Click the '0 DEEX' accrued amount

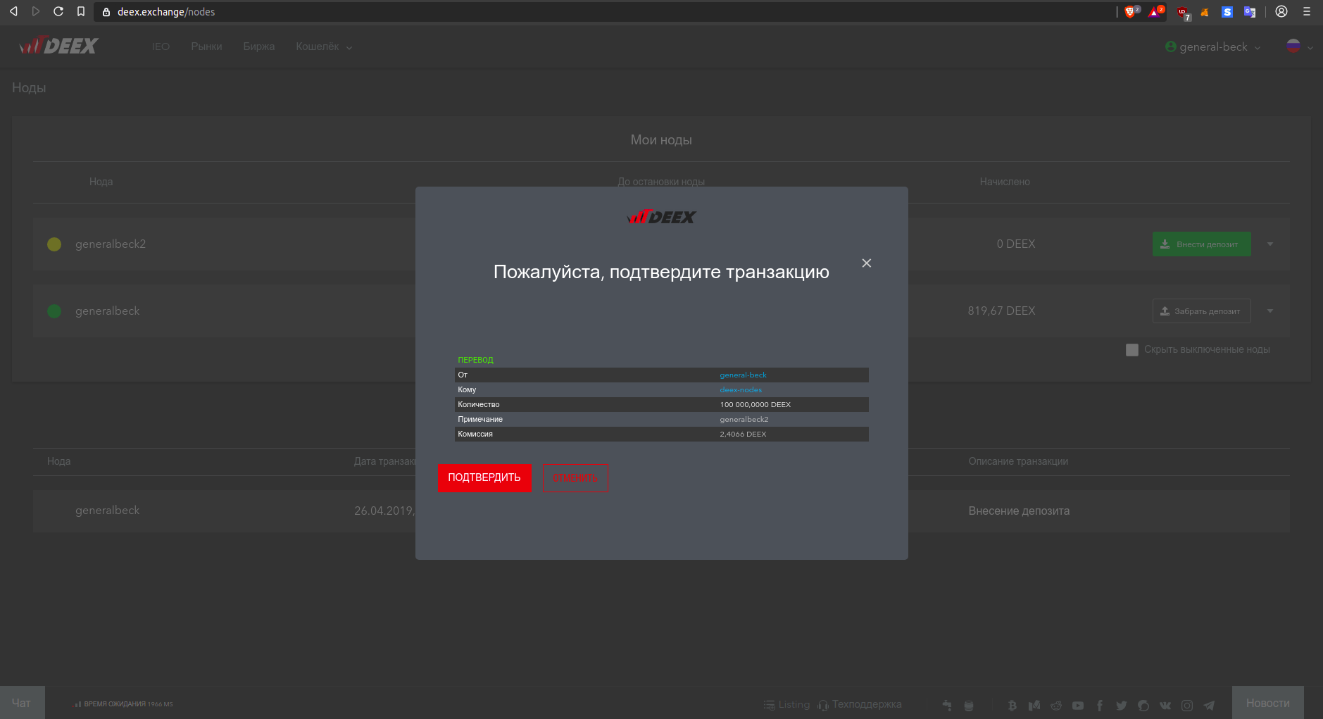(1016, 244)
